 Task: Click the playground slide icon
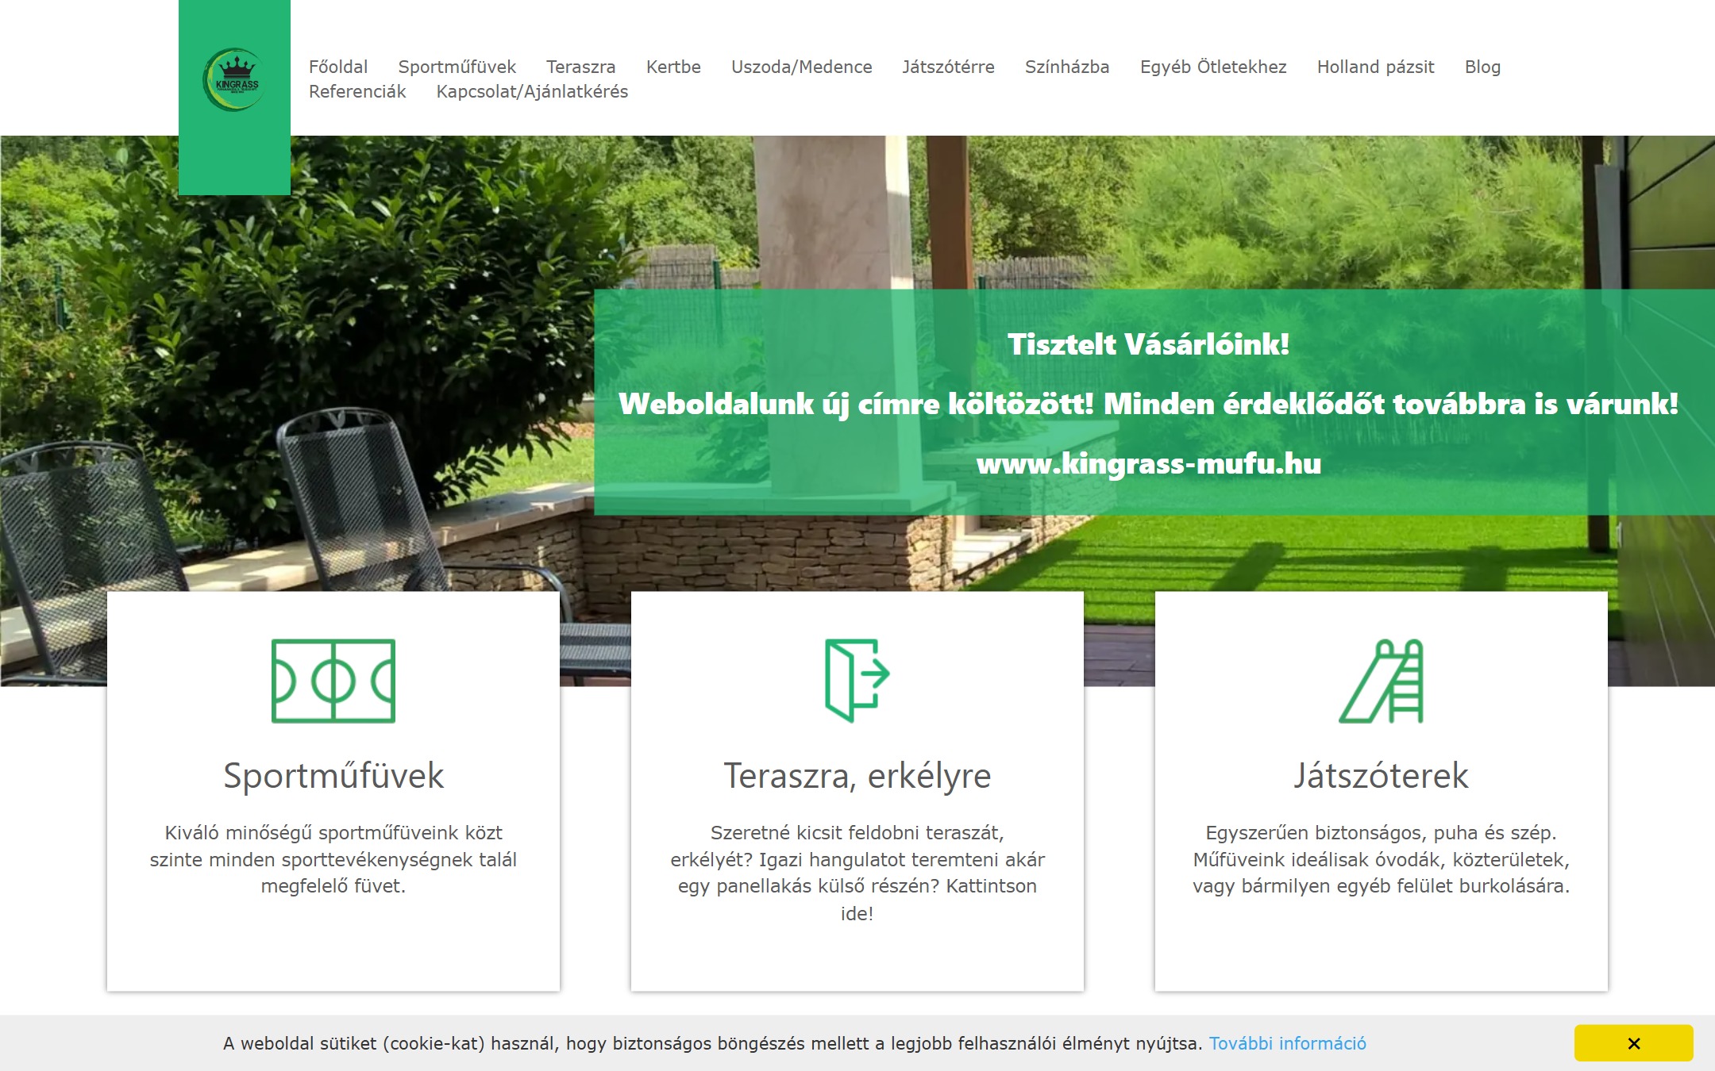pos(1382,681)
